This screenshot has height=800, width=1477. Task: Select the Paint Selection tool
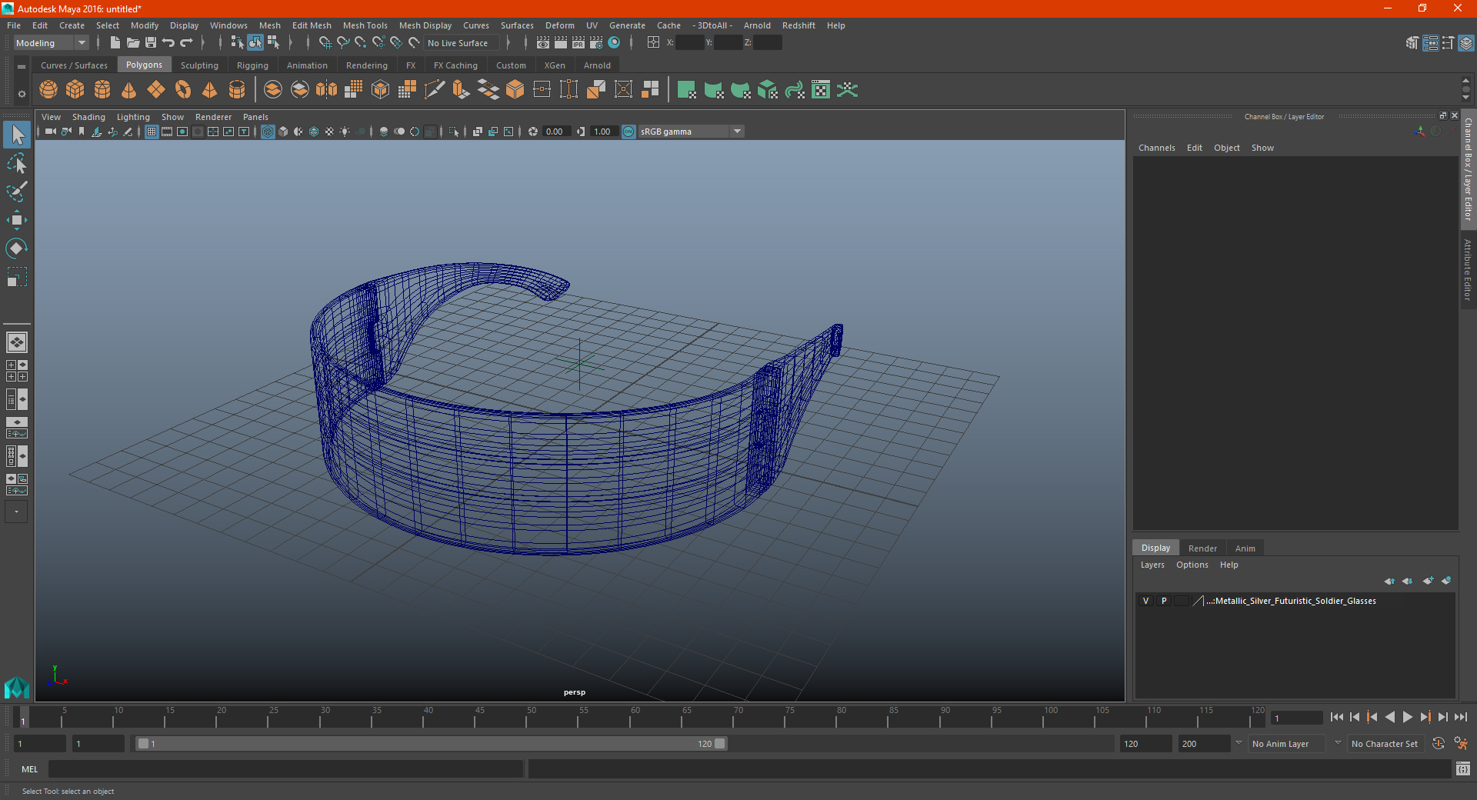tap(16, 192)
